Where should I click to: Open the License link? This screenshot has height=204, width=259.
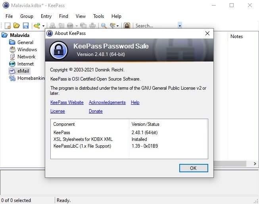[x=58, y=111]
